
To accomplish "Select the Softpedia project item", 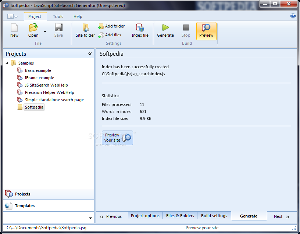I will (34, 107).
